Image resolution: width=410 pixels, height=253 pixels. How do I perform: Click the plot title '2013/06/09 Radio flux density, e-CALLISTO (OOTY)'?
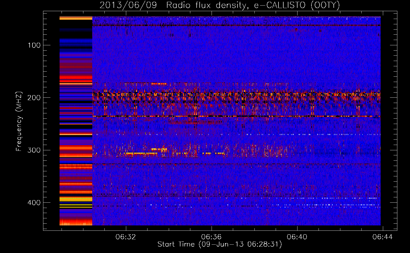pos(220,5)
